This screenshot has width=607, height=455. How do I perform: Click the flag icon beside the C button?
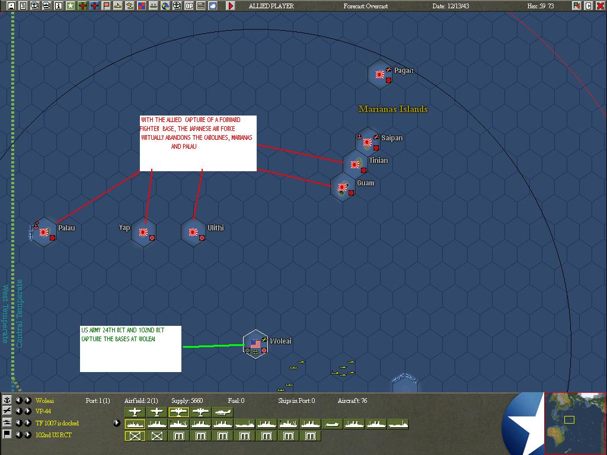577,6
